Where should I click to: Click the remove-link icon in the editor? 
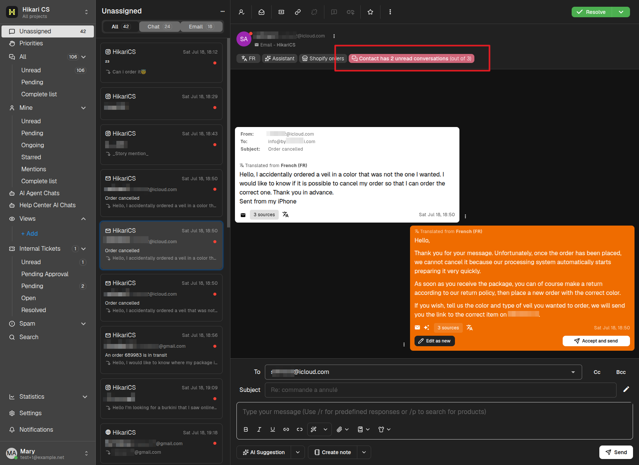[300, 429]
